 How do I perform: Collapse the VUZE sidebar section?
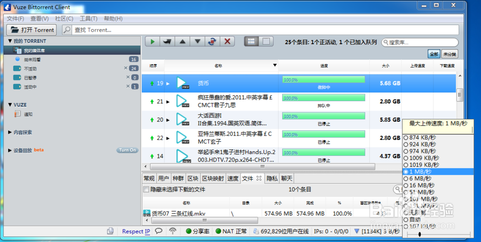tap(10, 104)
